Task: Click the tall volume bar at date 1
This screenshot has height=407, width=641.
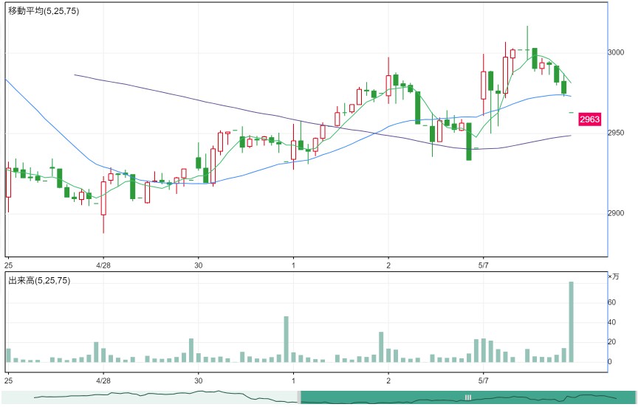Action: pos(287,339)
